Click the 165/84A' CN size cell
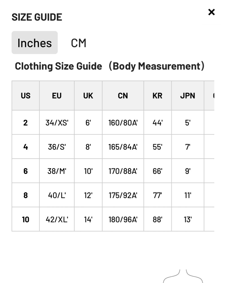This screenshot has width=226, height=283. tap(123, 147)
